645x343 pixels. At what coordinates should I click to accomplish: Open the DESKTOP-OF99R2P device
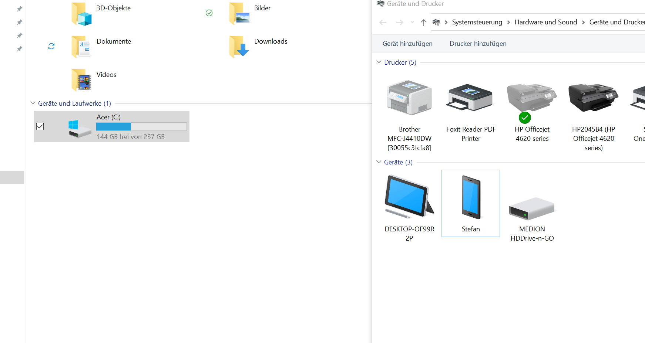tap(409, 196)
